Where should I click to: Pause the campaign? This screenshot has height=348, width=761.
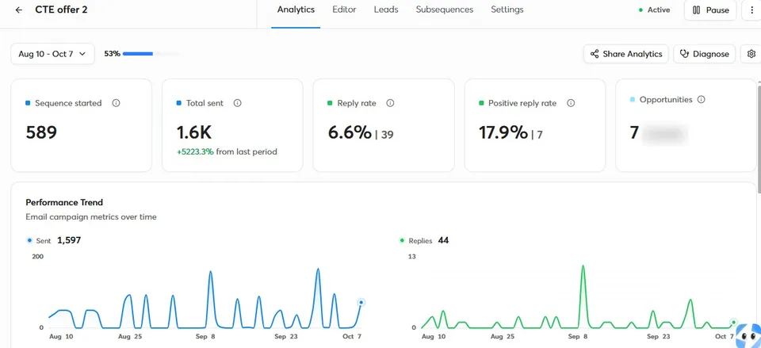[710, 10]
